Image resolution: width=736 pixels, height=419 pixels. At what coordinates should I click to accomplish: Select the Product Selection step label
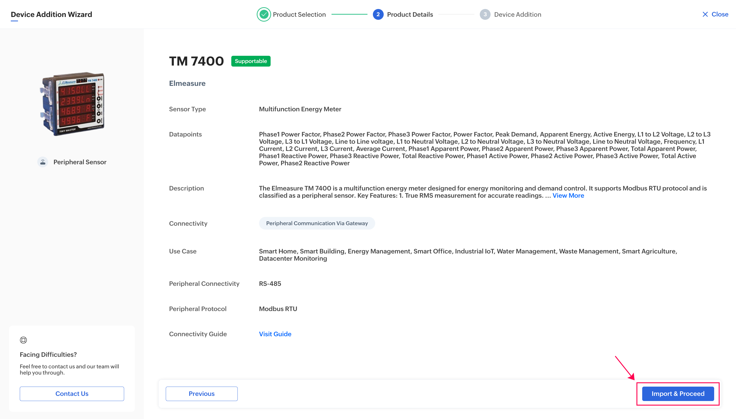pos(299,14)
